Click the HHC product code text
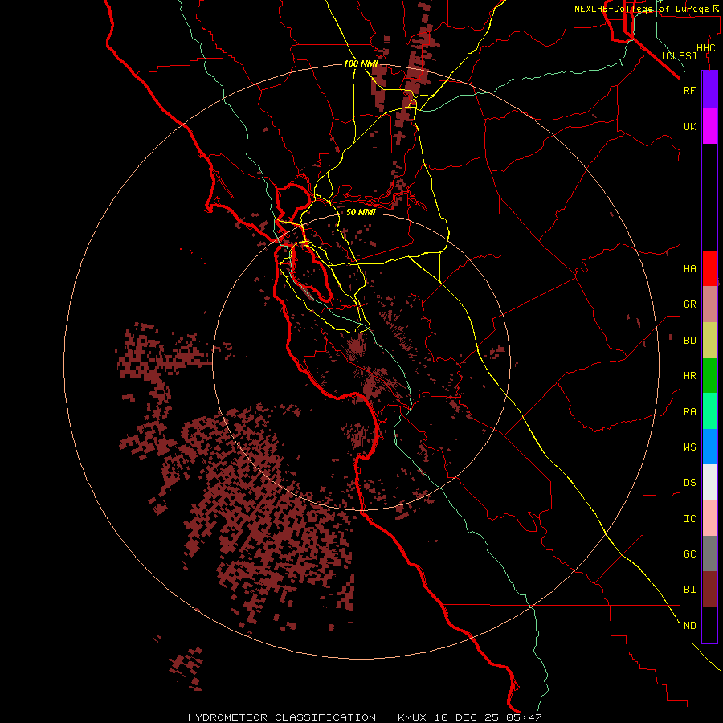The width and height of the screenshot is (723, 723). (705, 48)
